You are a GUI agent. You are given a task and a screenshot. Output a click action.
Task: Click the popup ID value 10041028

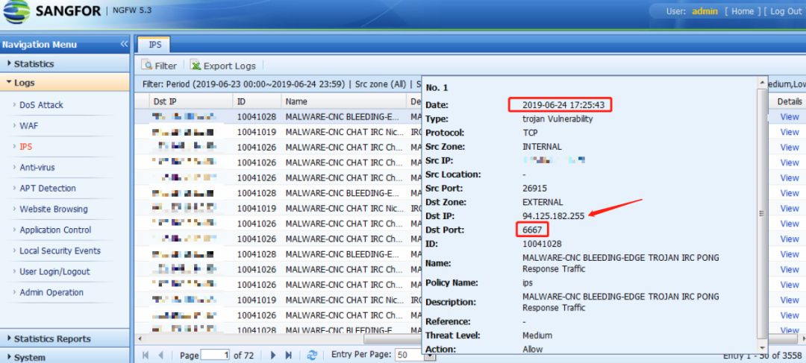point(542,244)
